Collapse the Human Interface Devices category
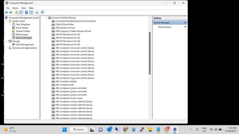 (46, 18)
